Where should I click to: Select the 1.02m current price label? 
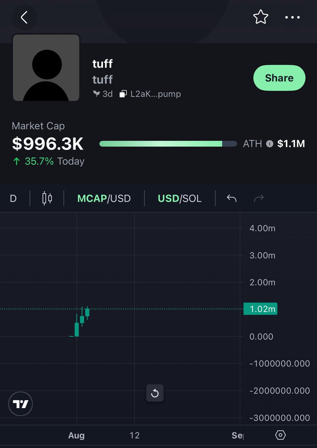pyautogui.click(x=260, y=309)
